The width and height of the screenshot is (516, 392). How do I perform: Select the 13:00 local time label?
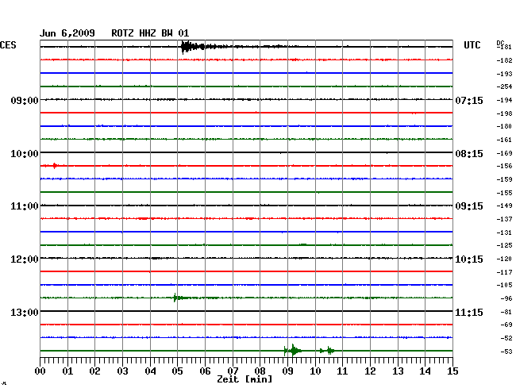25,312
